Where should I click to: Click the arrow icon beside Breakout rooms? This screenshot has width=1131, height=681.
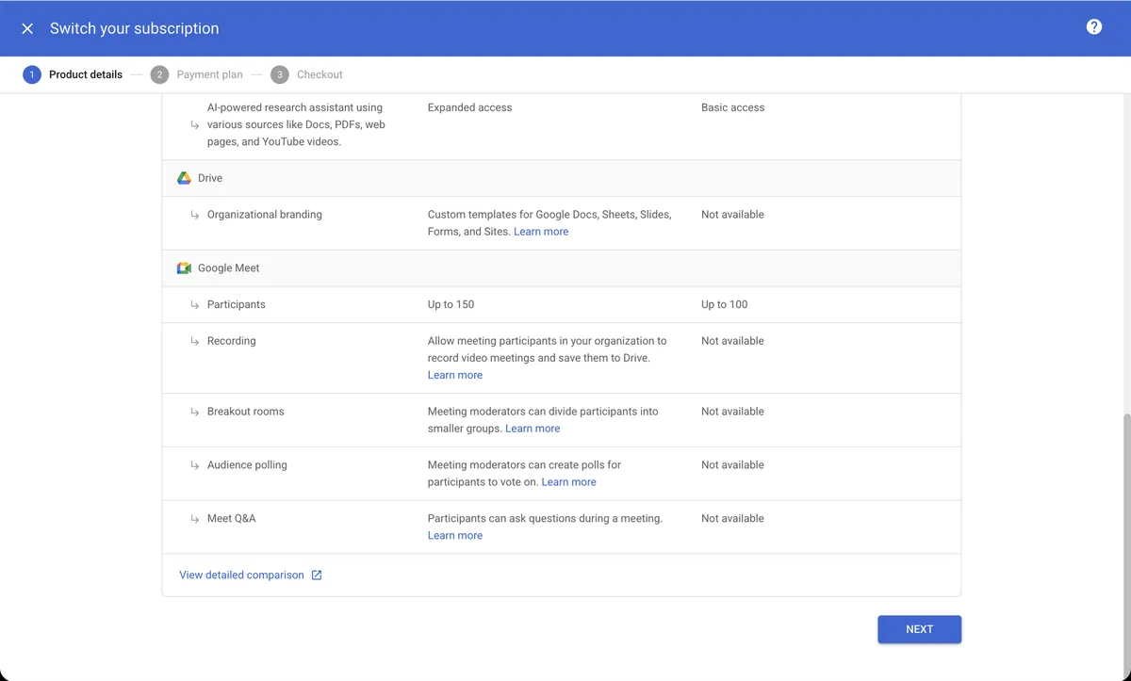point(195,412)
